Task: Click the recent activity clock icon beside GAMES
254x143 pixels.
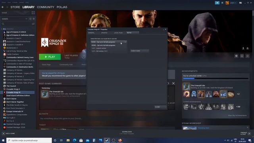Action: point(30,19)
